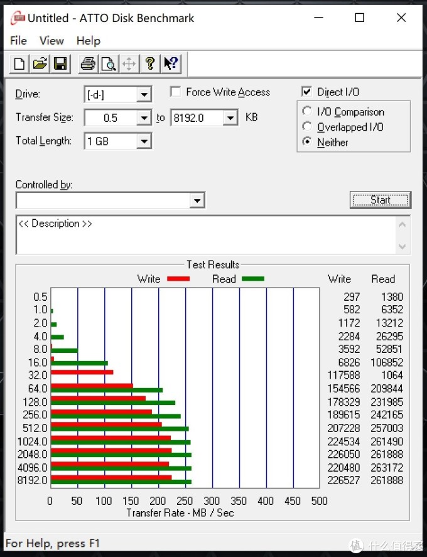
Task: Expand the Controlled by dropdown
Action: (197, 200)
